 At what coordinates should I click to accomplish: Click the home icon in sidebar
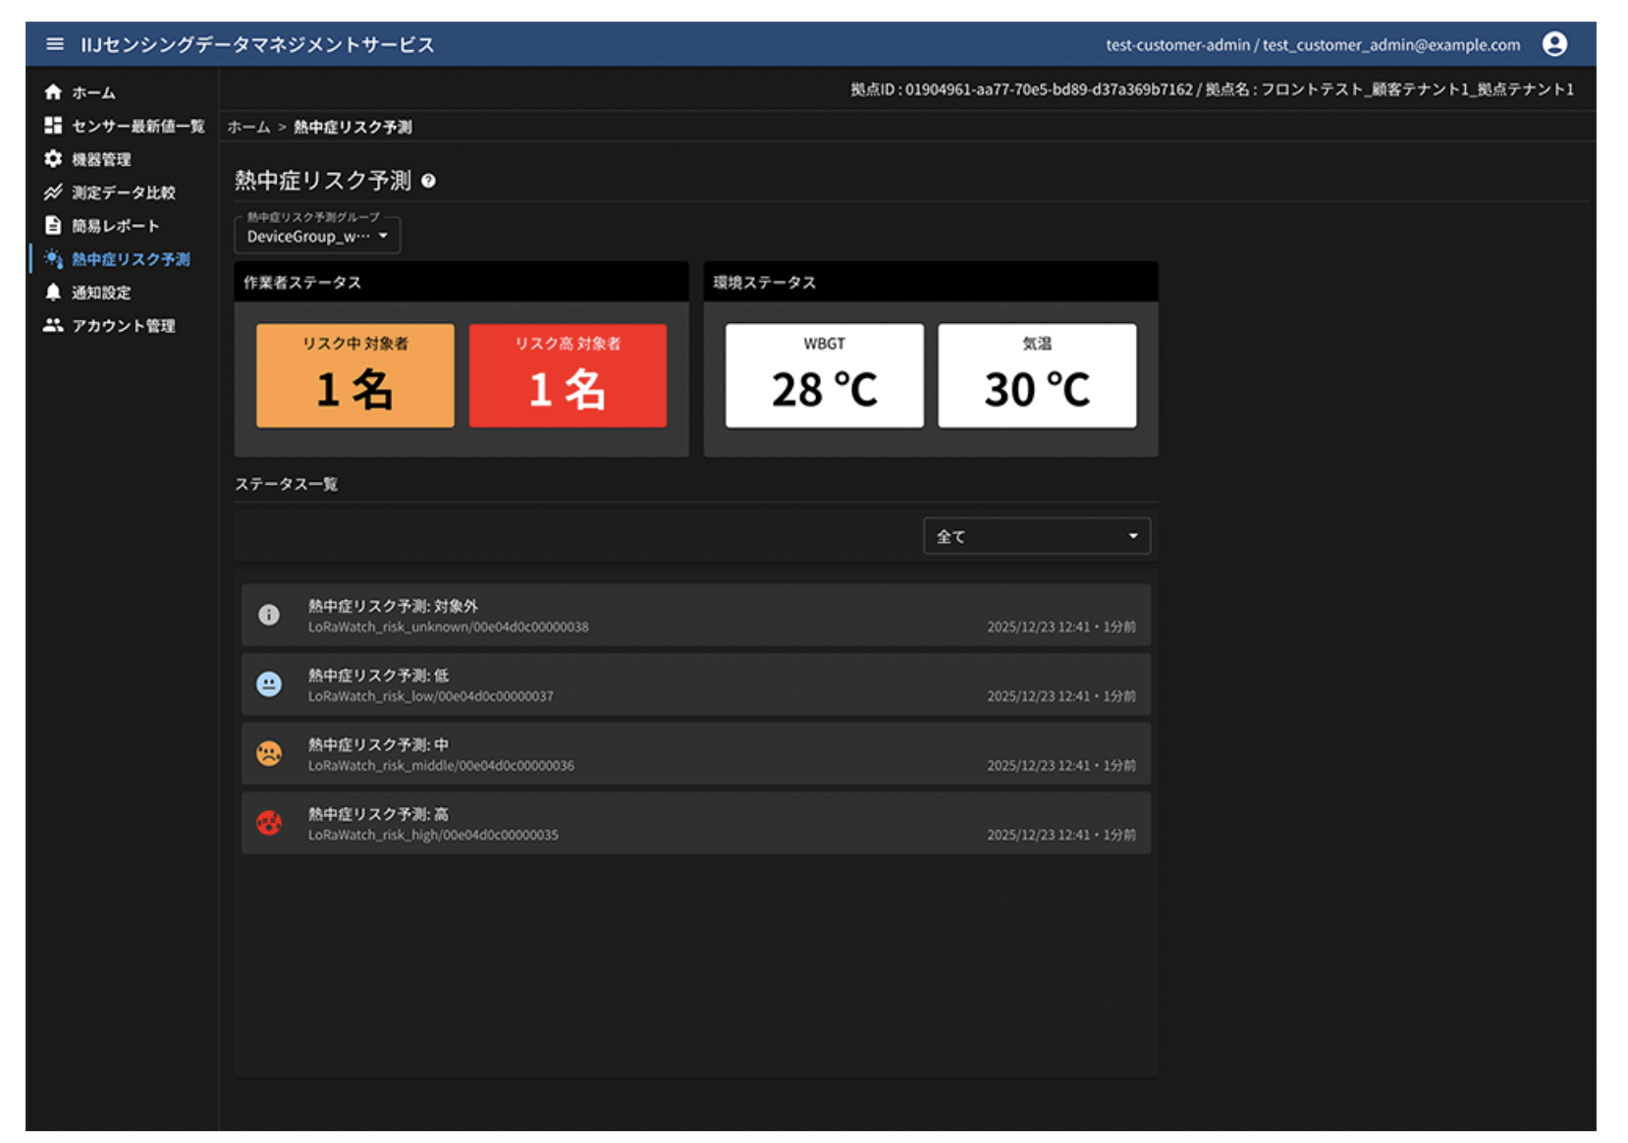(x=53, y=92)
